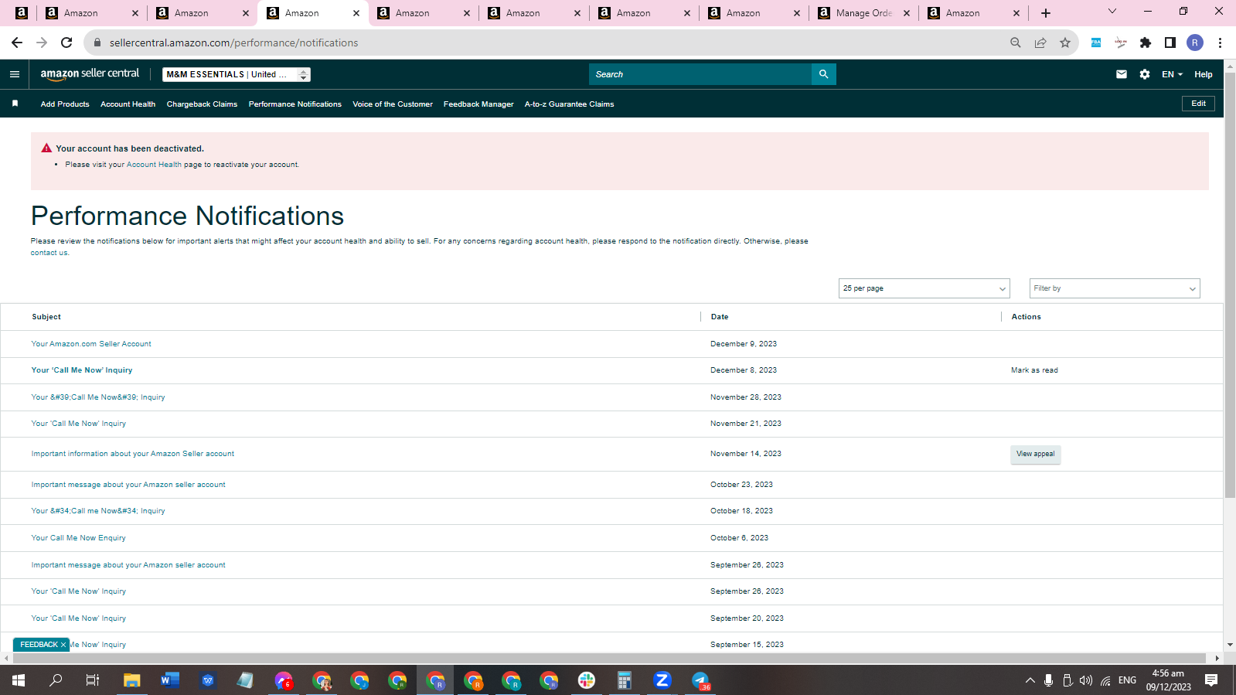The image size is (1236, 695).
Task: Open A-to-z Guarantee Claims
Action: tap(569, 104)
